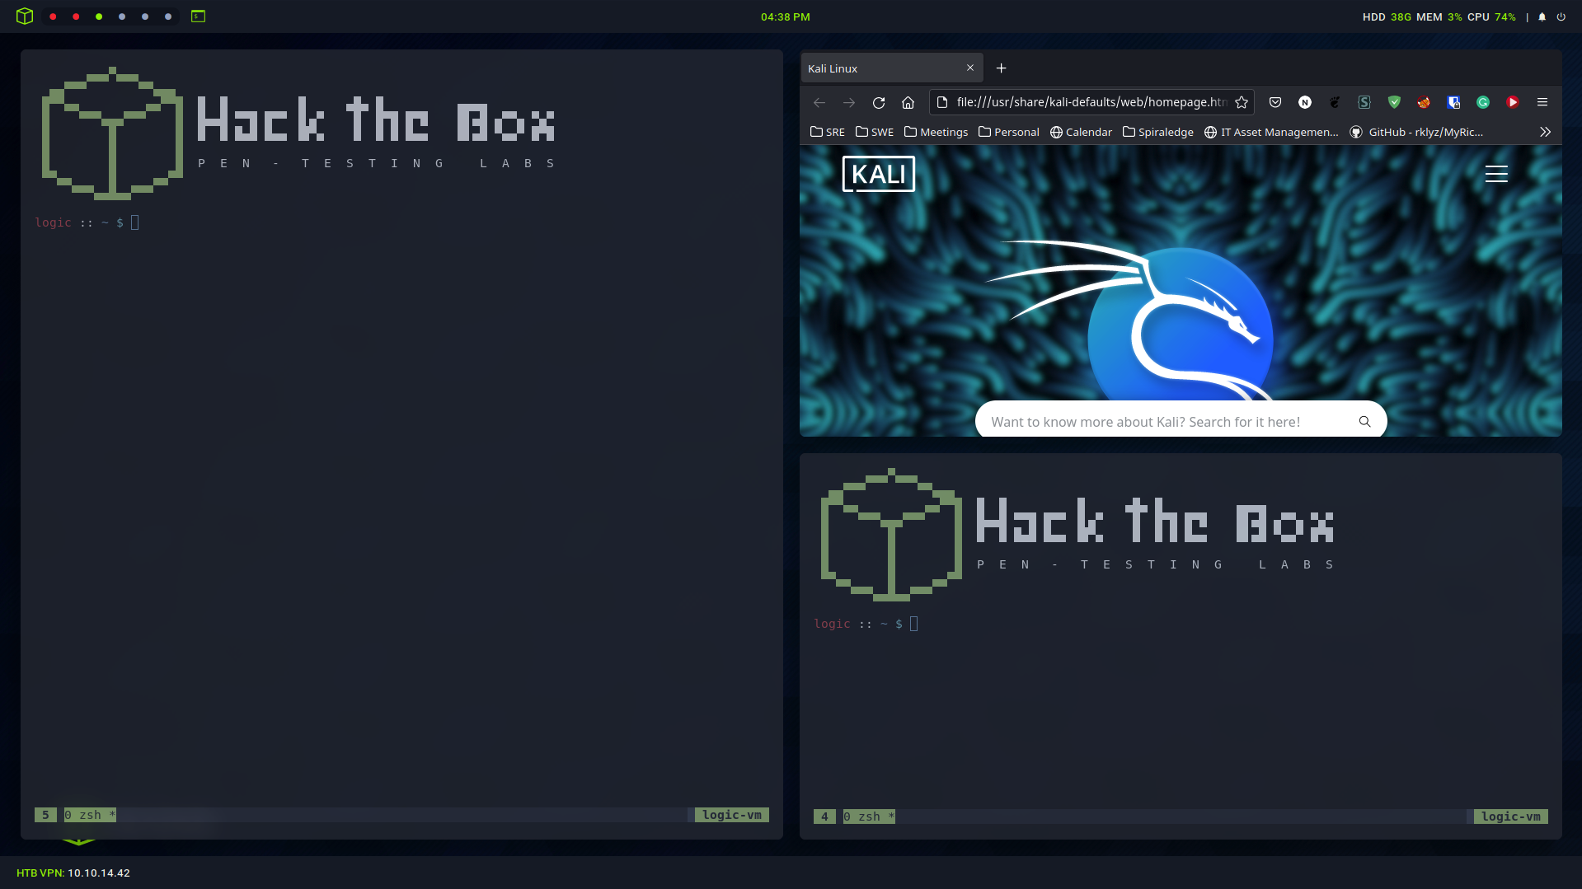
Task: Open the Personal bookmarks folder
Action: [x=1008, y=132]
